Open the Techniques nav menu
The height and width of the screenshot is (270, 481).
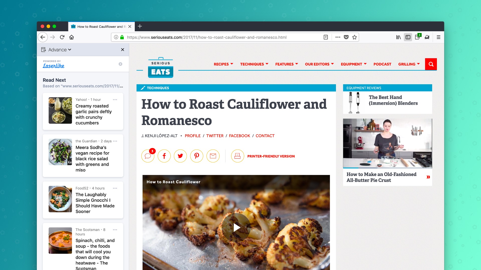[254, 64]
